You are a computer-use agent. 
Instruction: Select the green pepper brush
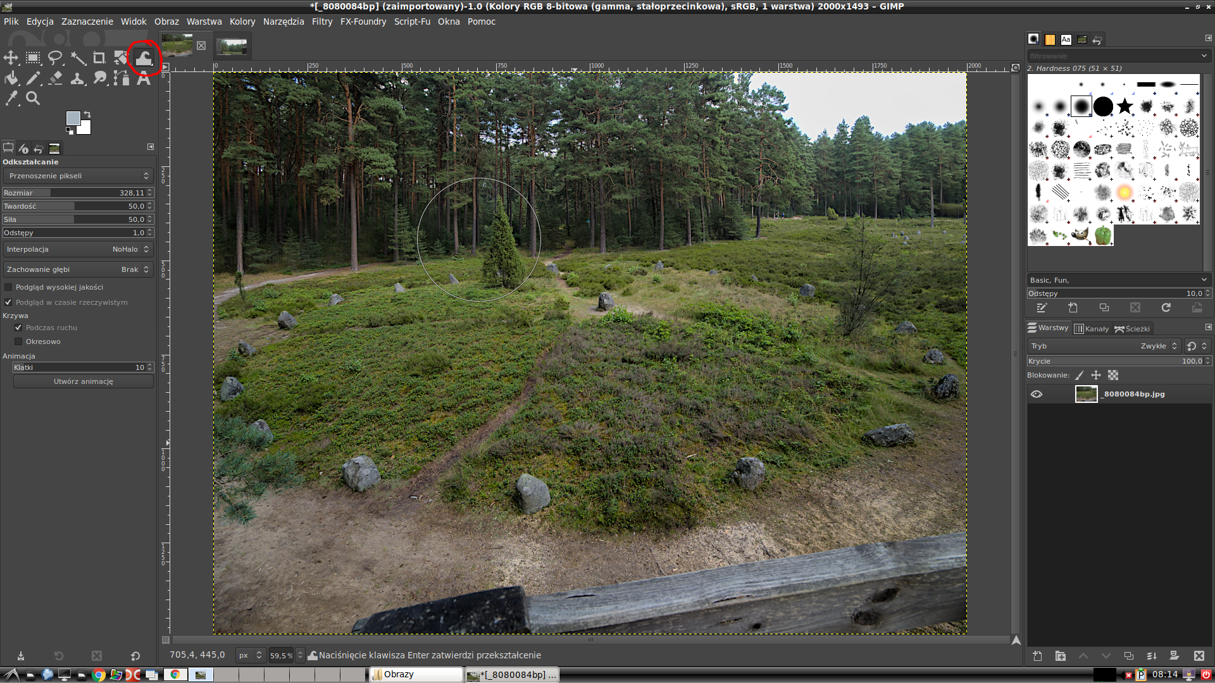pos(1103,235)
